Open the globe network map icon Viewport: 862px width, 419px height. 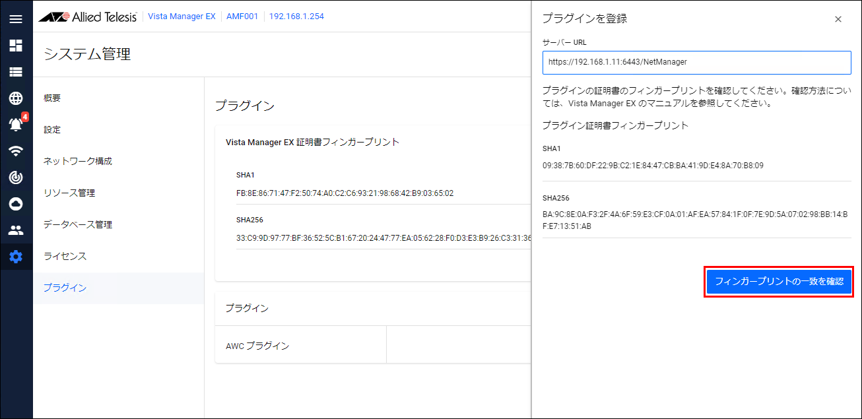pyautogui.click(x=16, y=98)
